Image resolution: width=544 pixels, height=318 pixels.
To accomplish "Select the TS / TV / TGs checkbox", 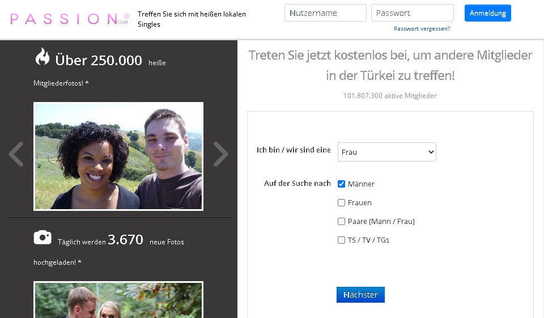I will pyautogui.click(x=341, y=240).
